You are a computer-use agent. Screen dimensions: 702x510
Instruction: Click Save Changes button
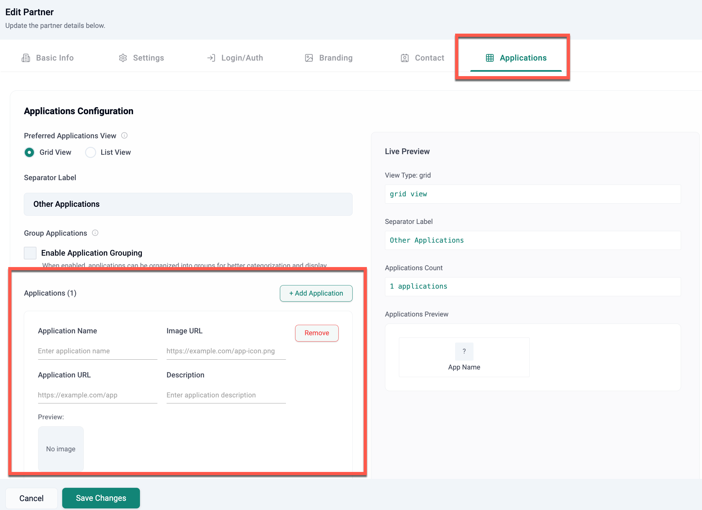tap(101, 498)
